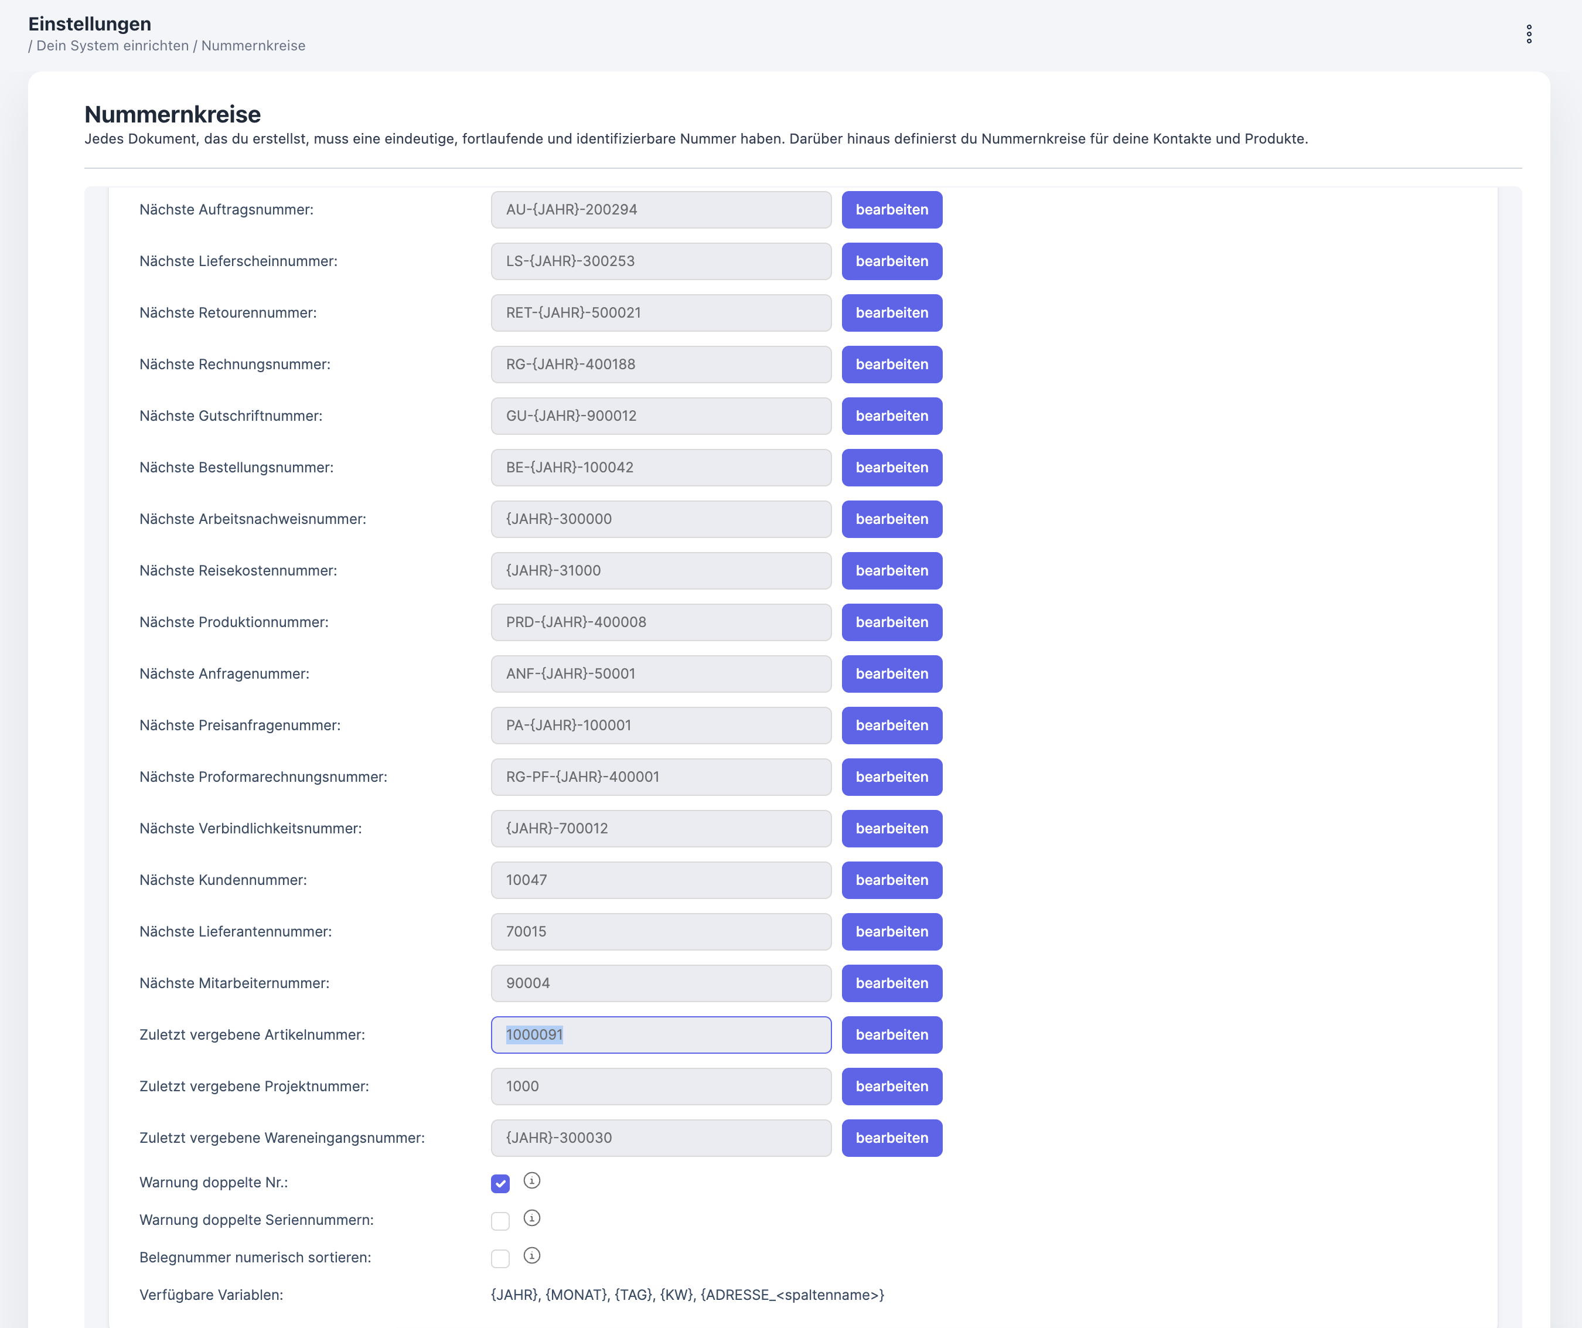Screen dimensions: 1582x1328
Task: Click info icon for doppelte Seriennummern warning
Action: pos(532,1218)
